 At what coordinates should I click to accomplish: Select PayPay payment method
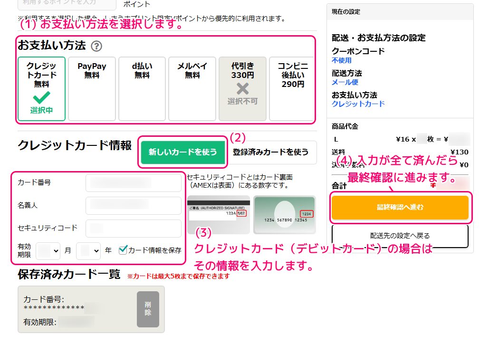92,89
